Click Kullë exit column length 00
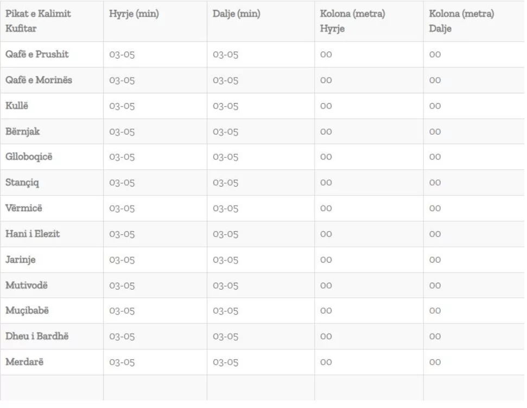 [x=435, y=106]
